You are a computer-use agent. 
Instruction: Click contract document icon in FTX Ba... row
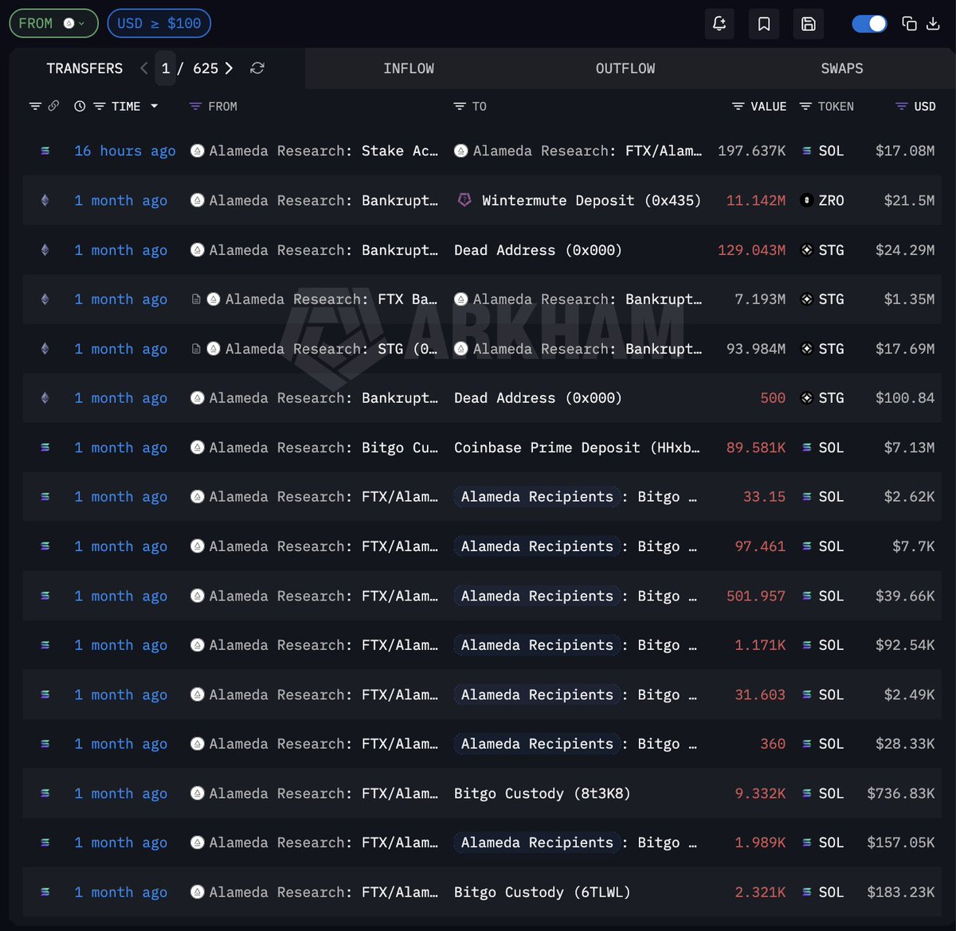(x=196, y=299)
